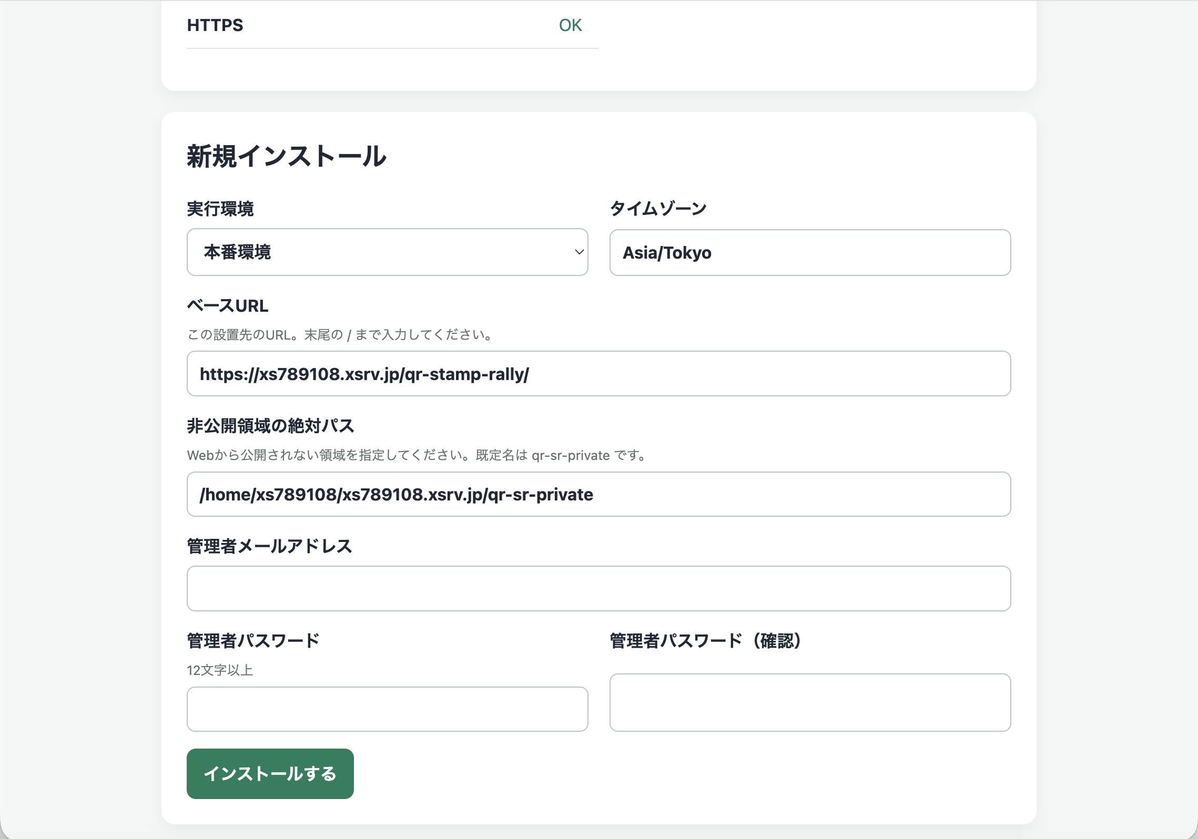Click the 管理者パスワード input field
Screen dimensions: 1198x839
point(387,709)
